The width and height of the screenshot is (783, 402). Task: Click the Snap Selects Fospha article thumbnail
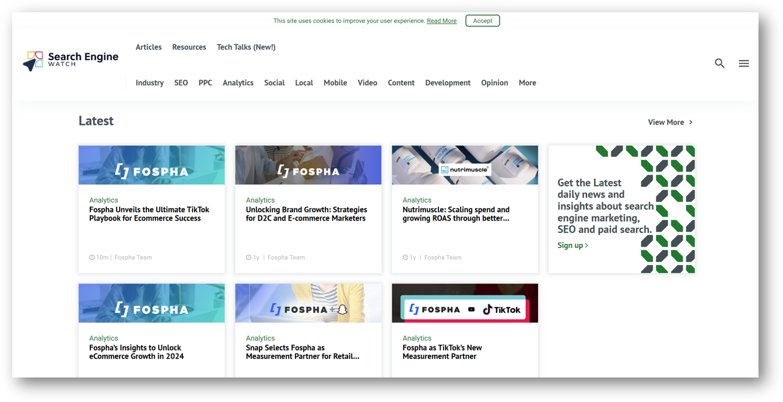308,302
